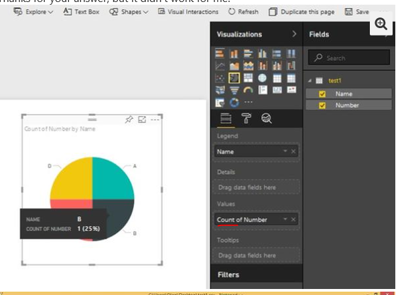Click Duplicate this page
The image size is (400, 295).
click(x=302, y=12)
